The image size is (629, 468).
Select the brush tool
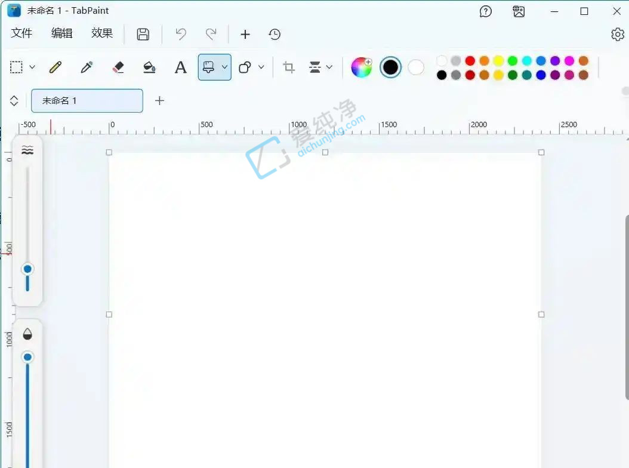[x=208, y=67]
